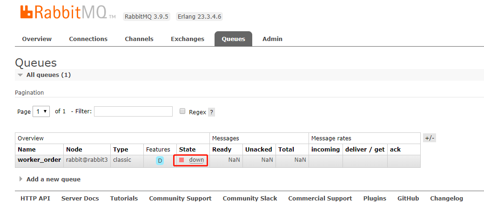
Task: Click the Ready NaN value
Action: click(234, 160)
